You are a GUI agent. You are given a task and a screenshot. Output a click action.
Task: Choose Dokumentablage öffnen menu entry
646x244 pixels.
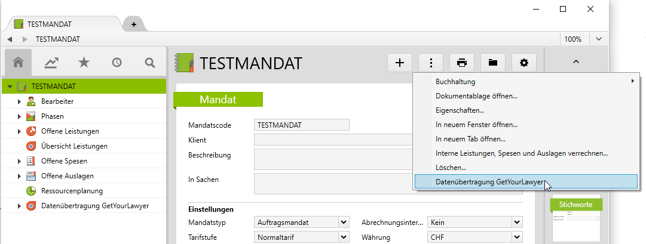click(x=526, y=96)
